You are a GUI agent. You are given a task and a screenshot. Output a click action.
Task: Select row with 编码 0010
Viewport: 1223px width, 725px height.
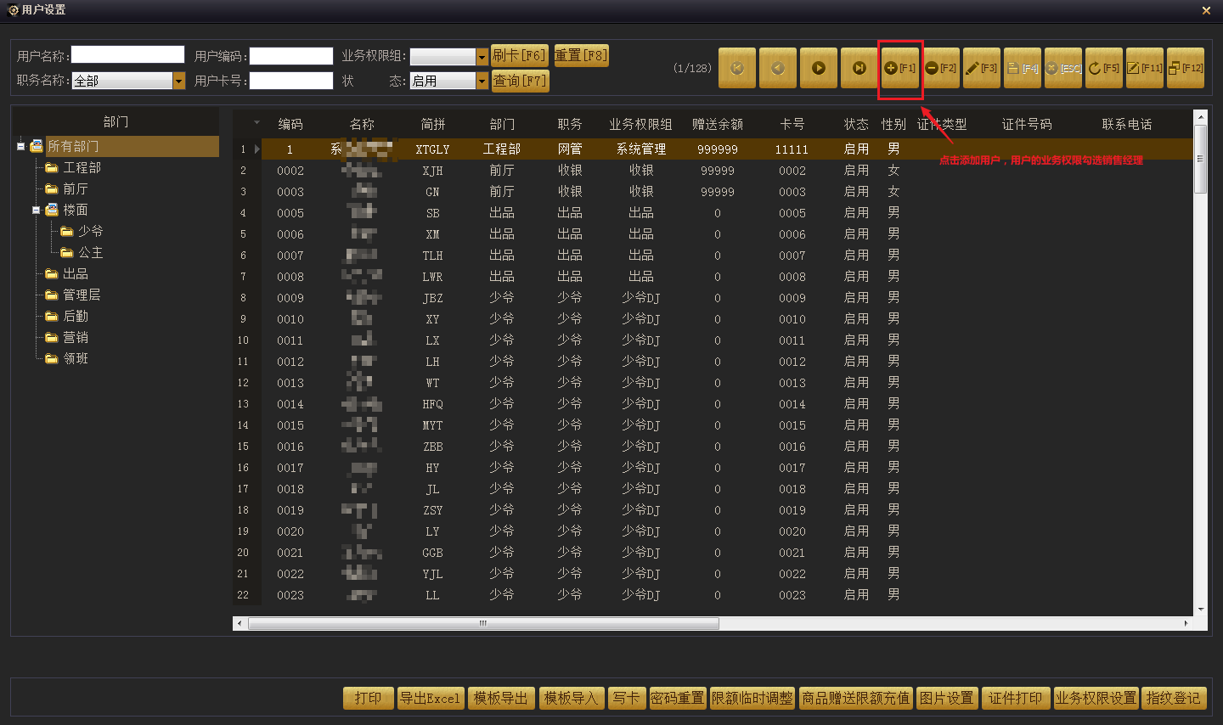tap(713, 319)
